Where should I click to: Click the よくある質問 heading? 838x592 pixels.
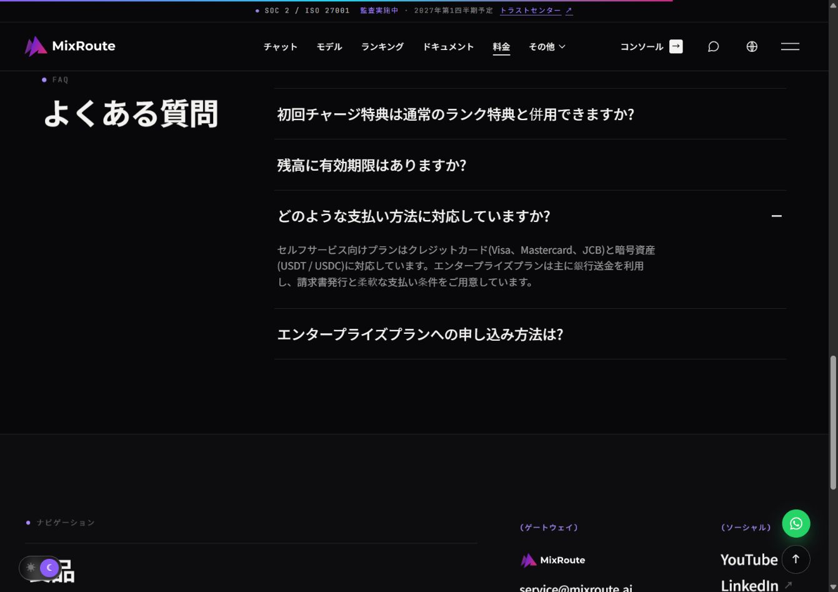pyautogui.click(x=131, y=114)
